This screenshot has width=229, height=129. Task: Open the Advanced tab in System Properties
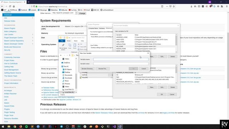(x=109, y=28)
